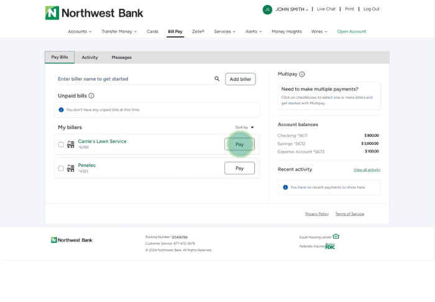The image size is (435, 302).
Task: Click Carrie's Lawn Service biller icon
Action: pos(70,144)
